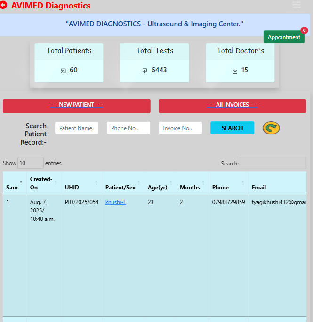313x322 pixels.
Task: Click the Total Patients count icon
Action: (63, 71)
